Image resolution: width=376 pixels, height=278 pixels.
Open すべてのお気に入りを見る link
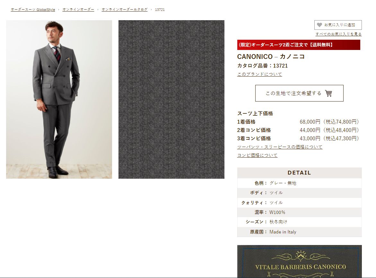click(x=338, y=34)
